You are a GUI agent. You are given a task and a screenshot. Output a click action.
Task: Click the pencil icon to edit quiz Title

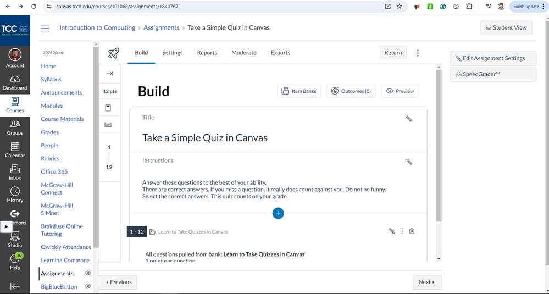click(x=409, y=119)
